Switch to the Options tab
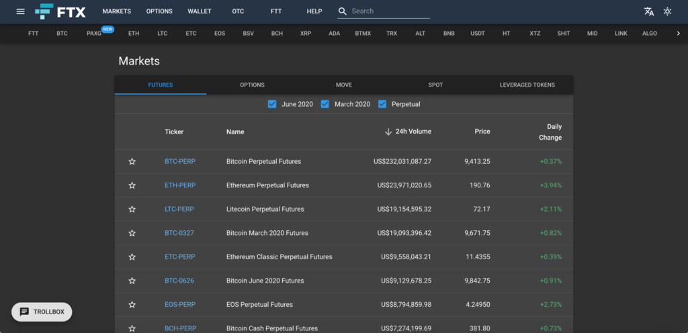688x333 pixels. point(253,85)
